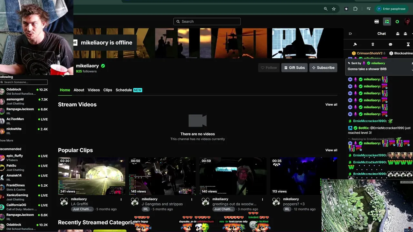Play the J Gangstas and strippas clip thumbnail
The height and width of the screenshot is (232, 413).
(162, 176)
